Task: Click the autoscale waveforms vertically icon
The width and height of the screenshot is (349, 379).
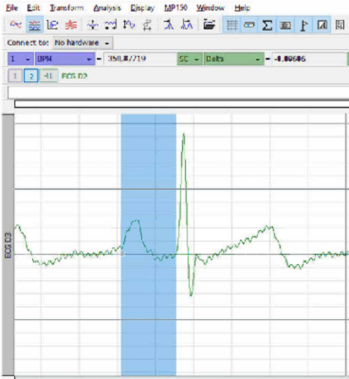Action: coord(92,25)
